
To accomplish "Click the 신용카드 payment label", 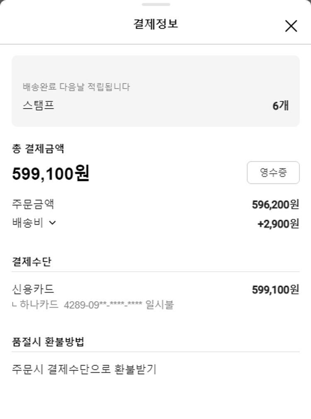I will (33, 289).
